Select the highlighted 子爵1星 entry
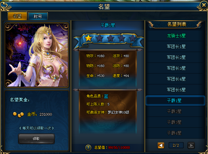The width and height of the screenshot is (208, 154). click(175, 101)
